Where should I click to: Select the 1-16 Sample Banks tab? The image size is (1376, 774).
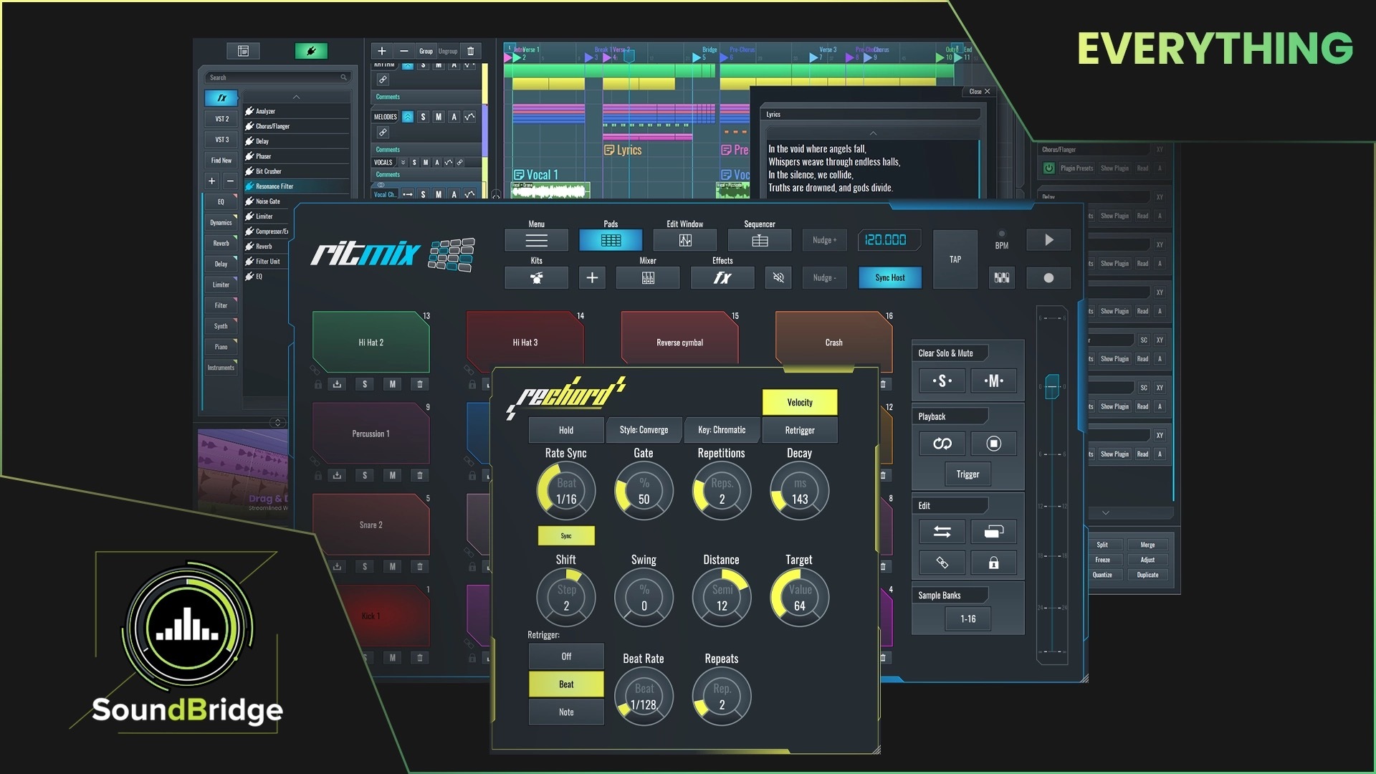(x=967, y=618)
